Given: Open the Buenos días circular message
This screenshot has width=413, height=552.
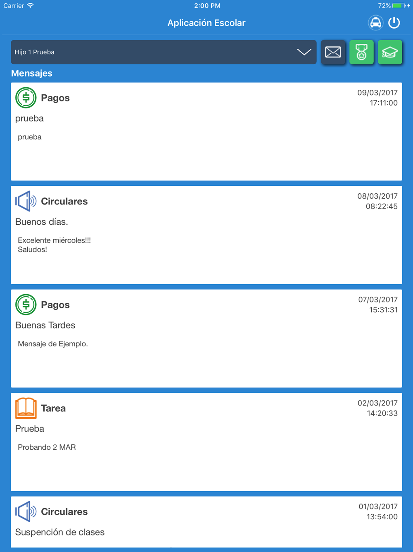Looking at the screenshot, I should 206,235.
